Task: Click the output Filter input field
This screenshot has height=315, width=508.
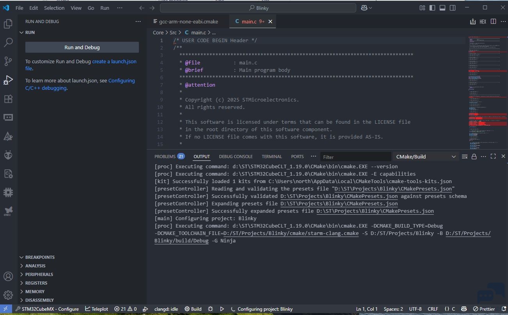Action: 355,157
